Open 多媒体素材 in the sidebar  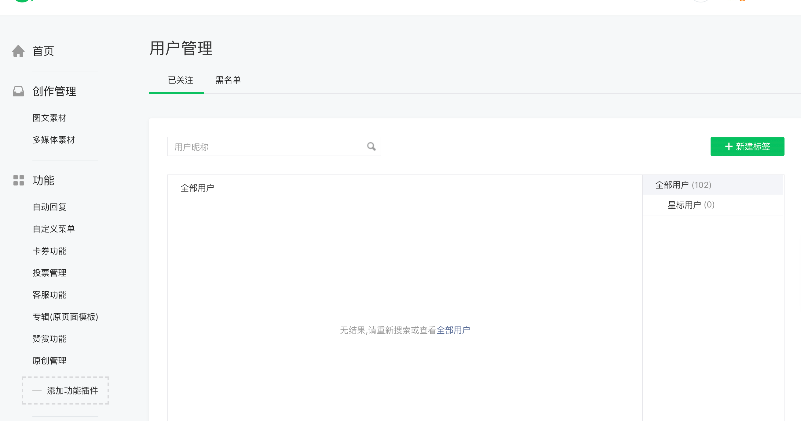point(54,140)
